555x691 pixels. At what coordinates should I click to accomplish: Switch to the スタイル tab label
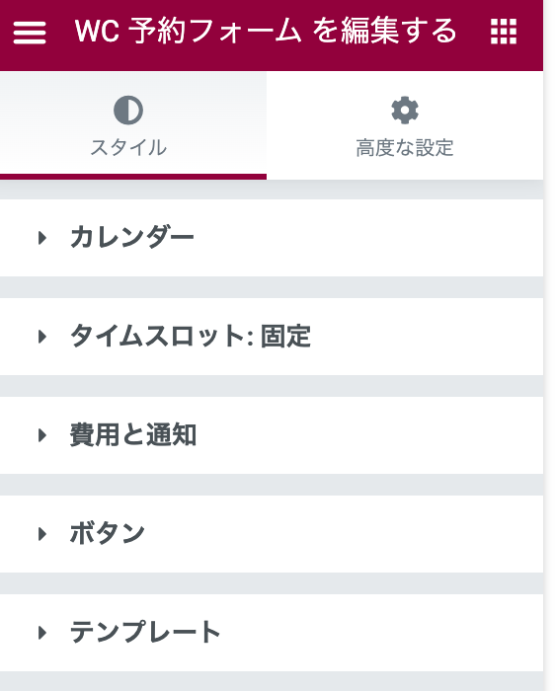(x=128, y=148)
